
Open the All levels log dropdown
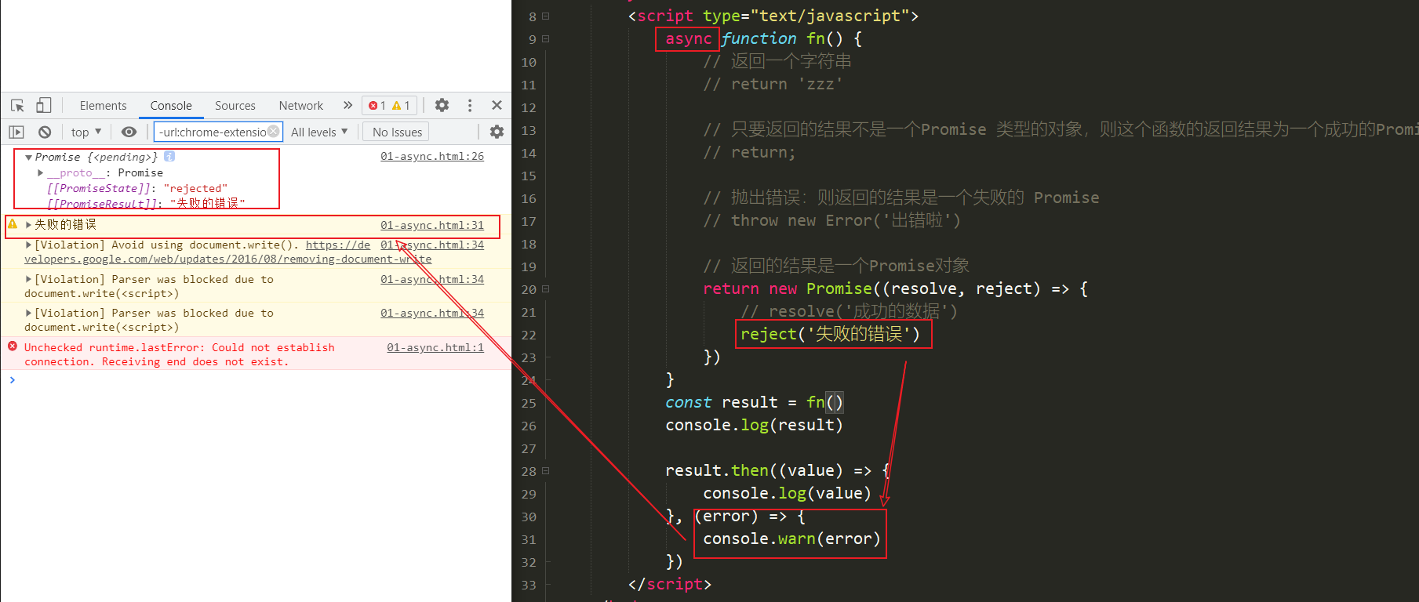319,132
